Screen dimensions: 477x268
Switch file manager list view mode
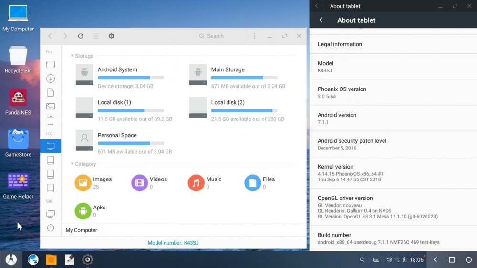[96, 36]
